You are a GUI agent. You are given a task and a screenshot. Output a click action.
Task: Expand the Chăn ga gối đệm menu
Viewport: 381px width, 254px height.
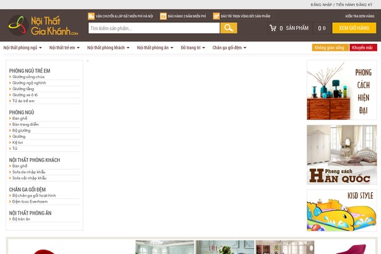229,48
